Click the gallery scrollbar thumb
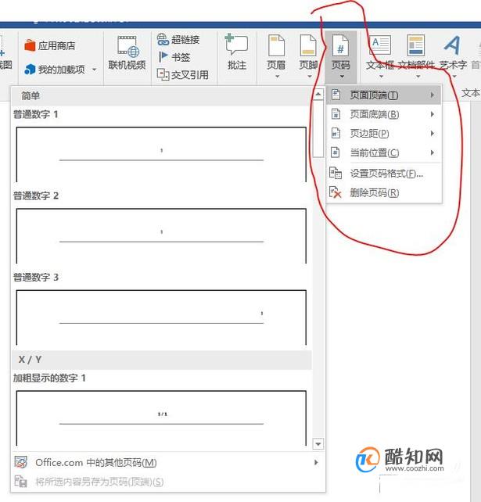The height and width of the screenshot is (502, 481). (318, 129)
